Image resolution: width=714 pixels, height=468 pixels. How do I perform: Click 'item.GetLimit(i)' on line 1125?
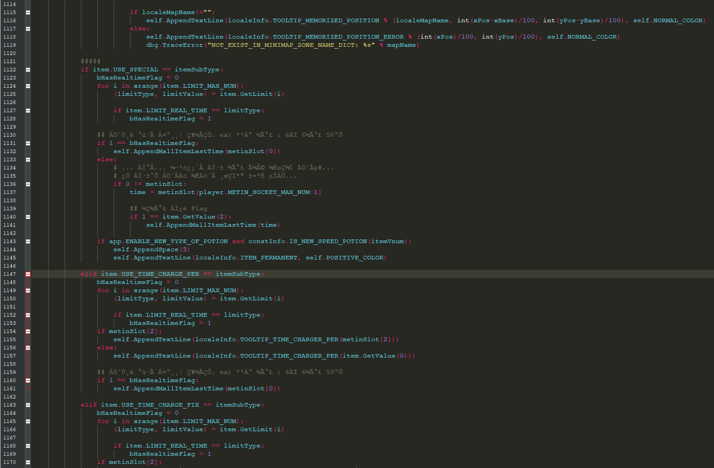pos(252,94)
